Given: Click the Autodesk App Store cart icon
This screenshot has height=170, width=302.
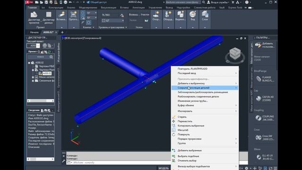Looking at the screenshot, I should [x=233, y=2].
